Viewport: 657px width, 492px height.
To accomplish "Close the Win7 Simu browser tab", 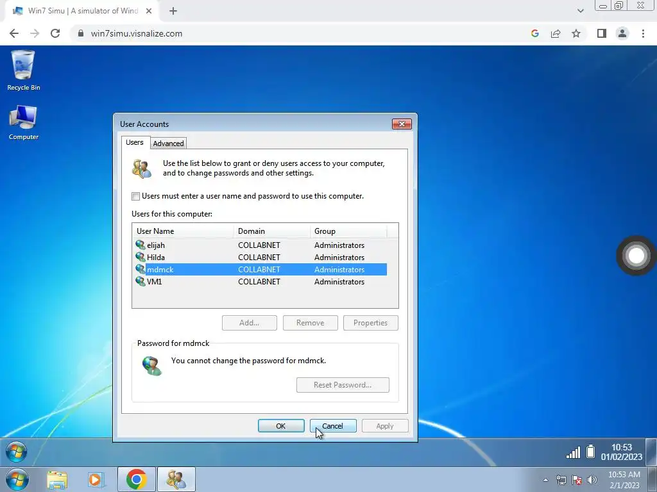I will pos(149,11).
